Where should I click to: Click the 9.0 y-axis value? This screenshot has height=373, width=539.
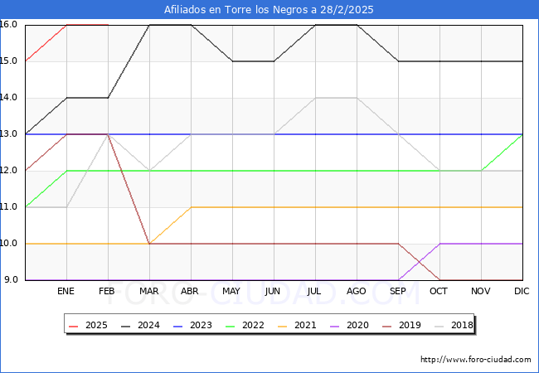pyautogui.click(x=11, y=279)
